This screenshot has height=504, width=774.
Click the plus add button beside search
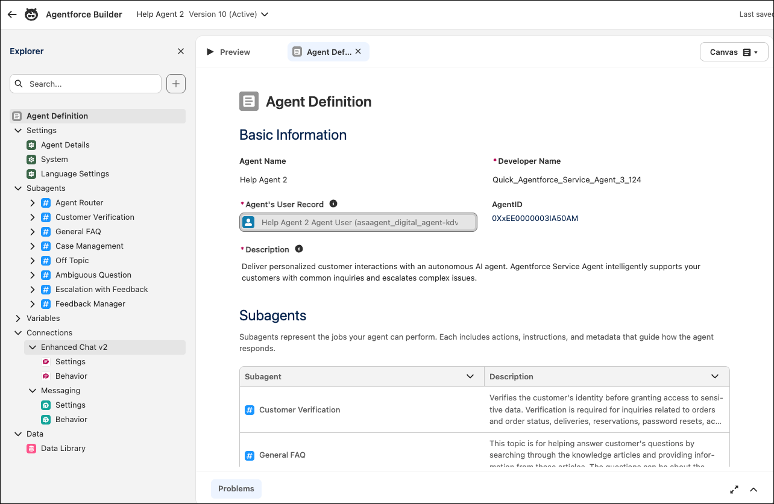176,84
